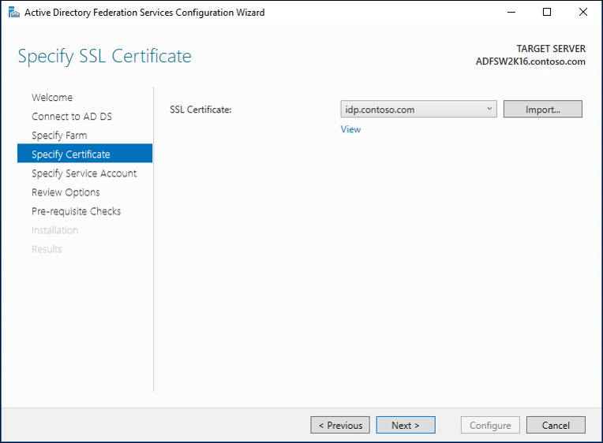Screen dimensions: 603x443
Task: Click the Import... button
Action: (x=543, y=109)
